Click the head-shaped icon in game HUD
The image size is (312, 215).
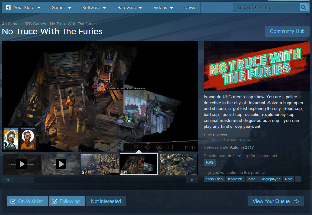147,147
